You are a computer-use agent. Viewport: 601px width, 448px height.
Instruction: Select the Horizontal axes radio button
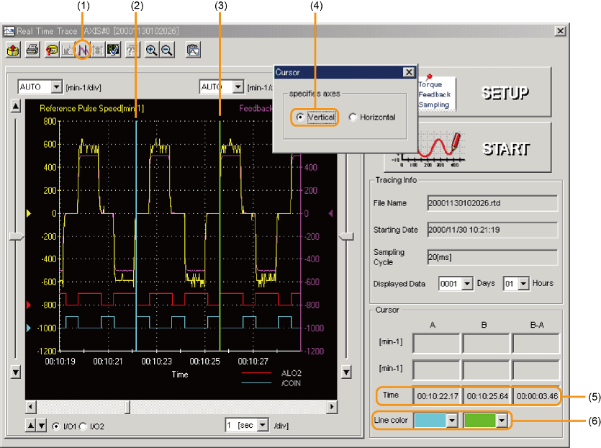pyautogui.click(x=353, y=117)
